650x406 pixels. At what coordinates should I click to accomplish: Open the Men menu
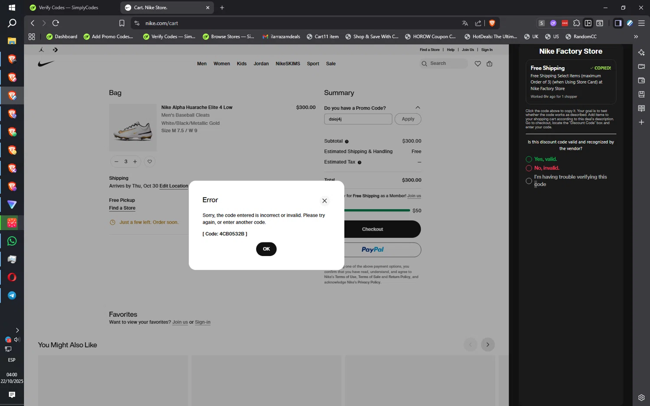coord(202,64)
